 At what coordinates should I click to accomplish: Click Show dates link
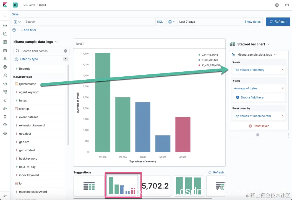pos(252,22)
